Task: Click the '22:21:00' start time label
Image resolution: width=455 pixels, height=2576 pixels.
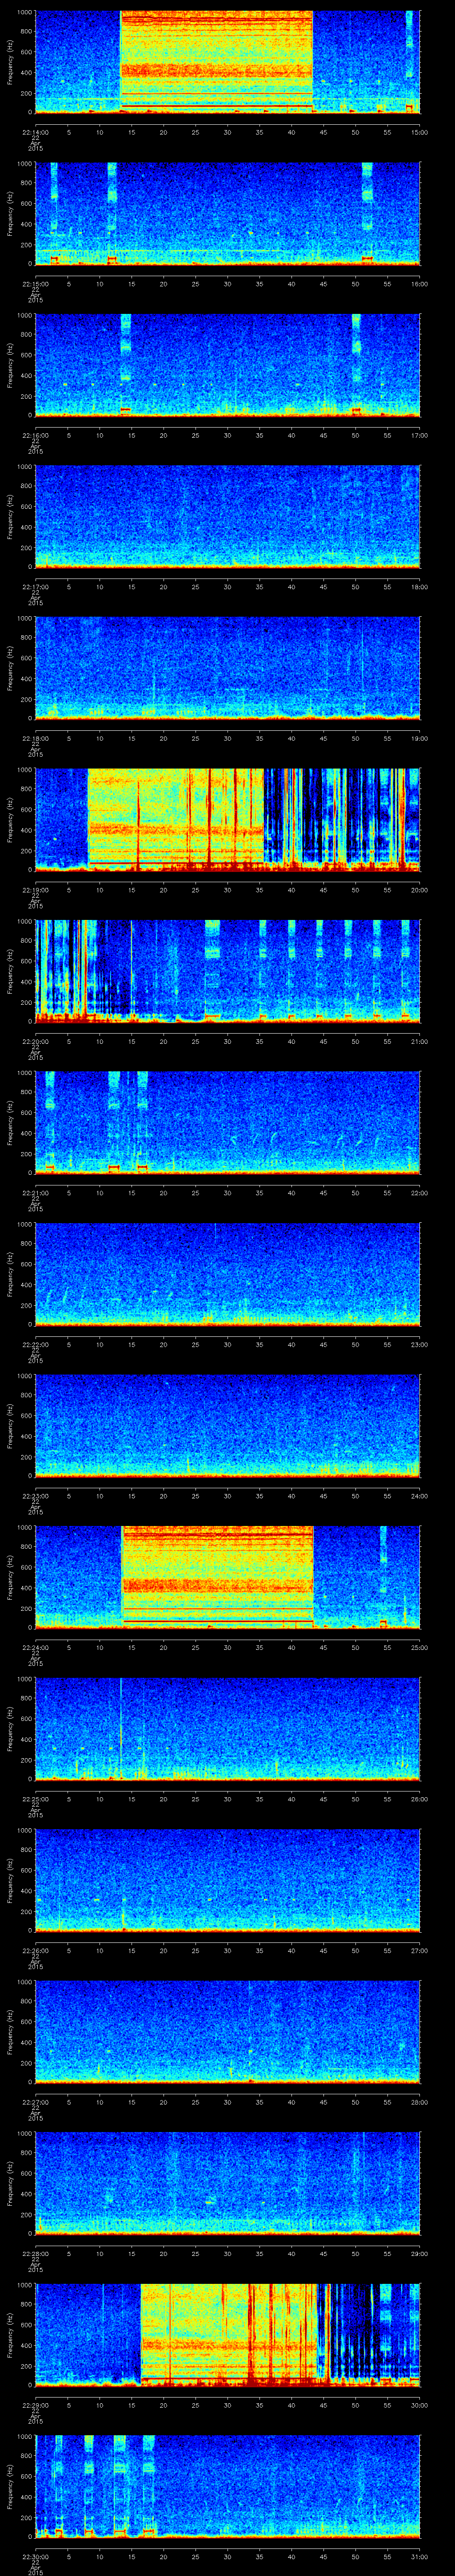Action: (35, 1192)
